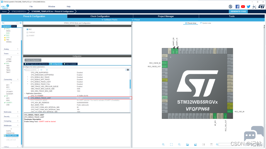
Task: Click the GENERATE CODE button
Action: coord(238,11)
